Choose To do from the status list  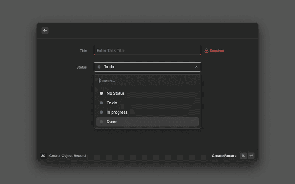click(x=112, y=103)
